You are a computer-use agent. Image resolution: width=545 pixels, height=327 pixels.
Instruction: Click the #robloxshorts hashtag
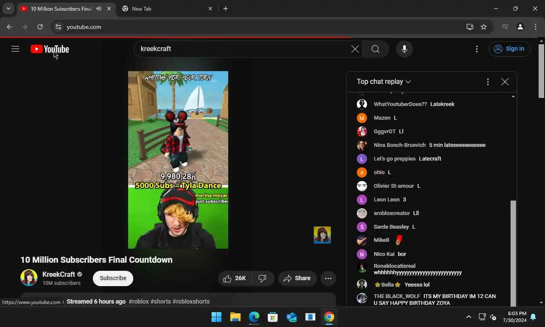[191, 301]
